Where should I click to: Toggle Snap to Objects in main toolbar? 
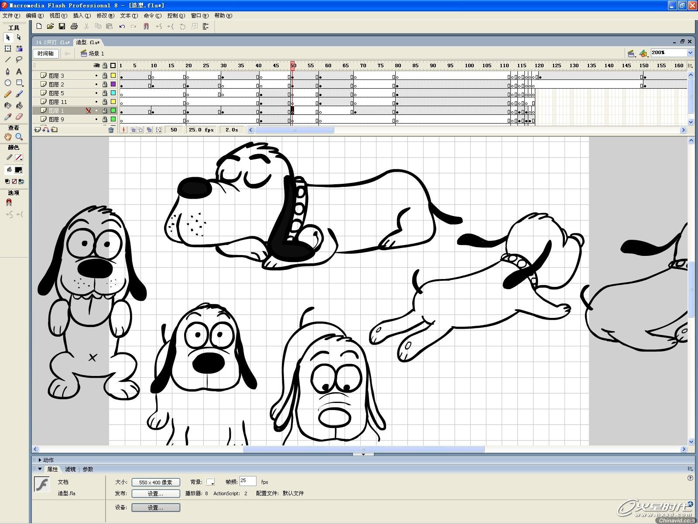click(146, 26)
